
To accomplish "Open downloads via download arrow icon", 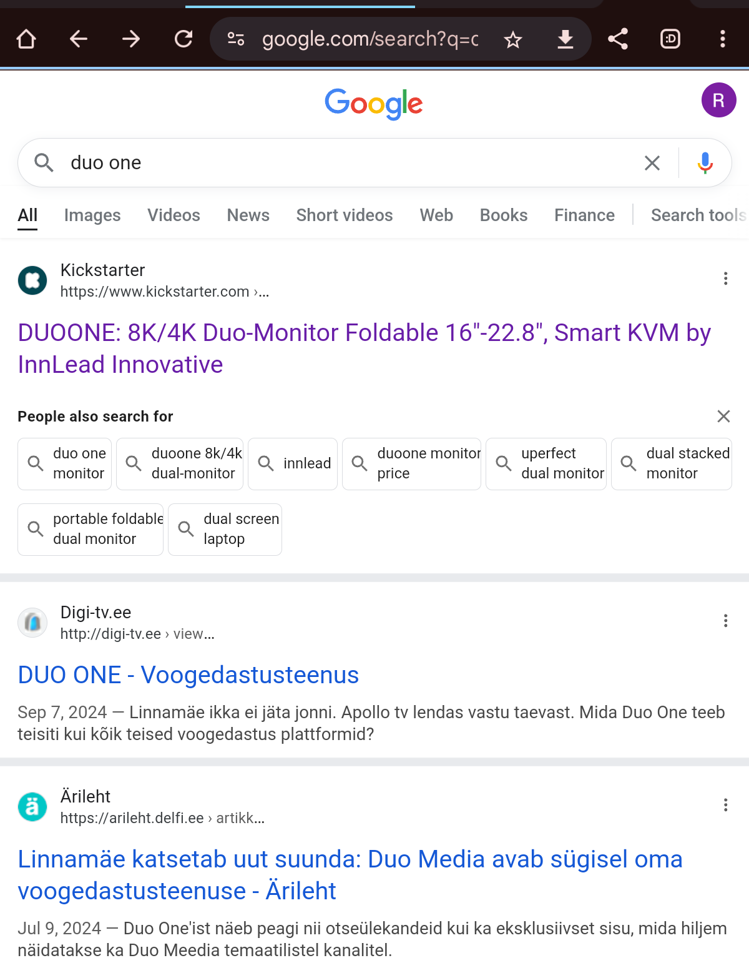I will [565, 39].
